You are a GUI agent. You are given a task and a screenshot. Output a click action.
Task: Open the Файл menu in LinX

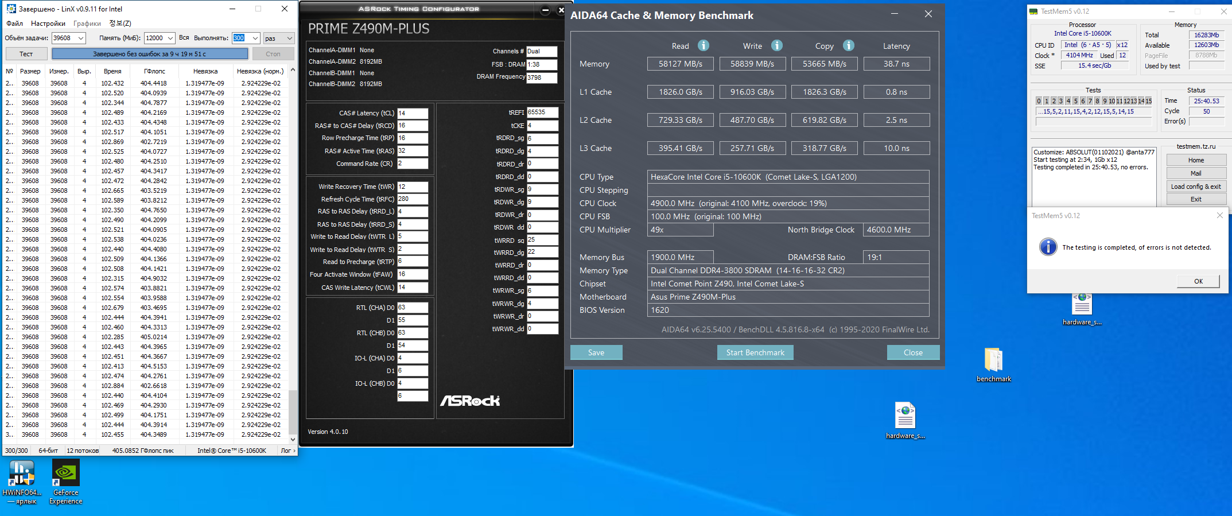click(15, 24)
